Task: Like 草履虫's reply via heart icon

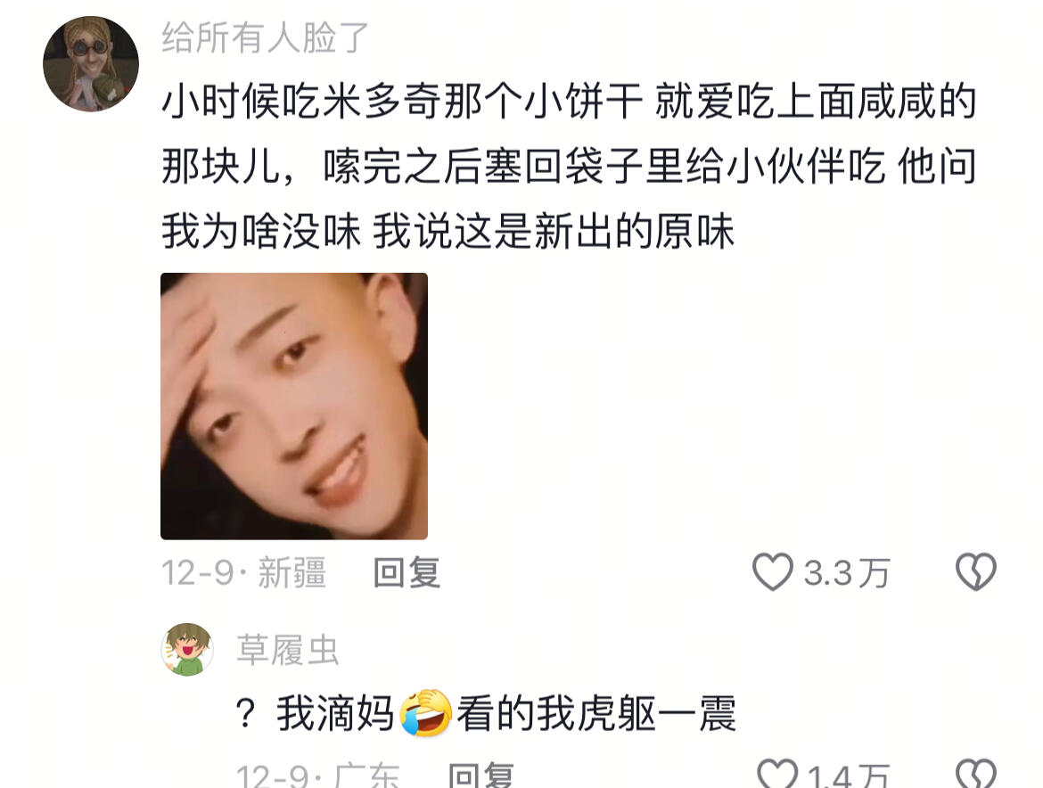Action: click(777, 774)
